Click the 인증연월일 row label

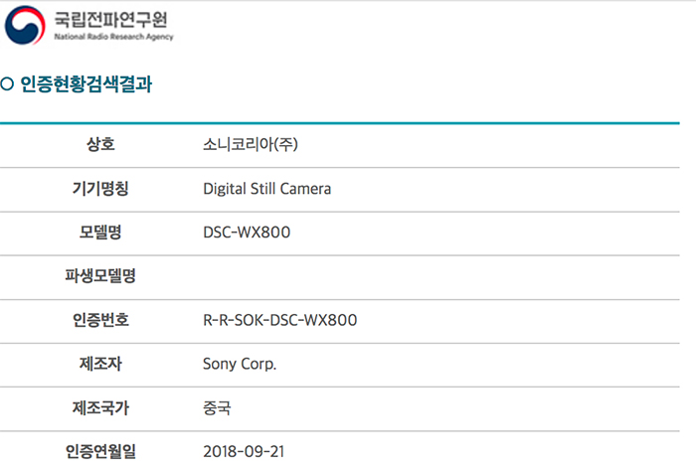(100, 451)
